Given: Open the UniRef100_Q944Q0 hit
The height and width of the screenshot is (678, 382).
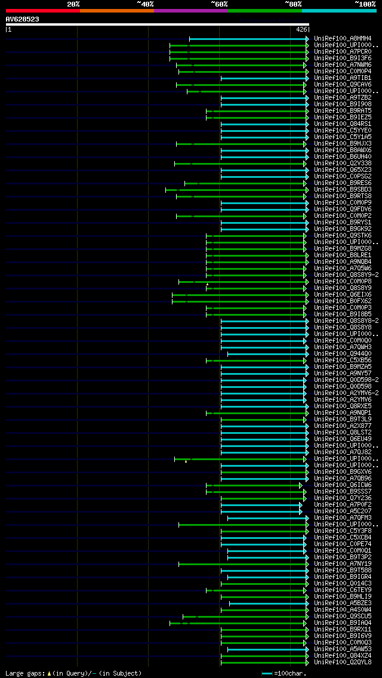Looking at the screenshot, I should [x=343, y=354].
